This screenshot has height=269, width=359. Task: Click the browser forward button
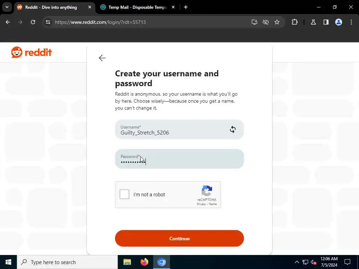click(x=20, y=22)
